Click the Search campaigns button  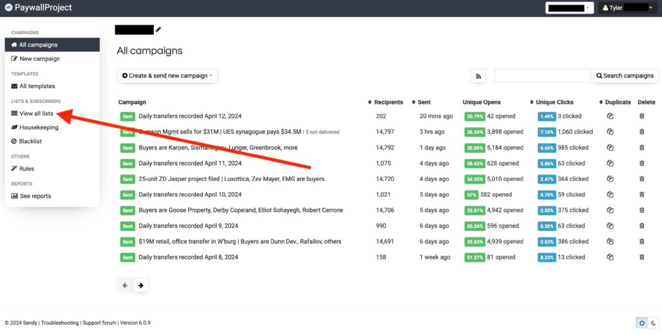pos(625,76)
